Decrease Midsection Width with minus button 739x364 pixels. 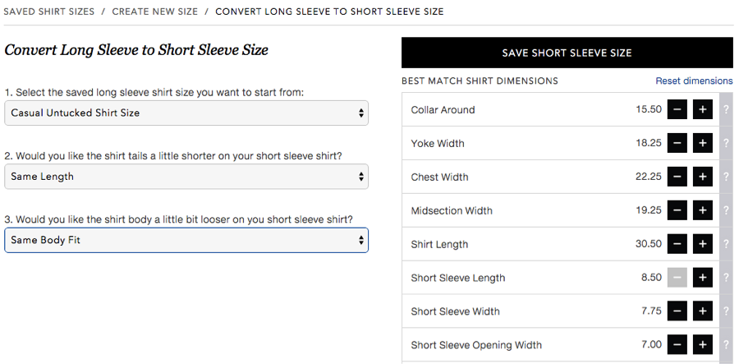point(677,210)
